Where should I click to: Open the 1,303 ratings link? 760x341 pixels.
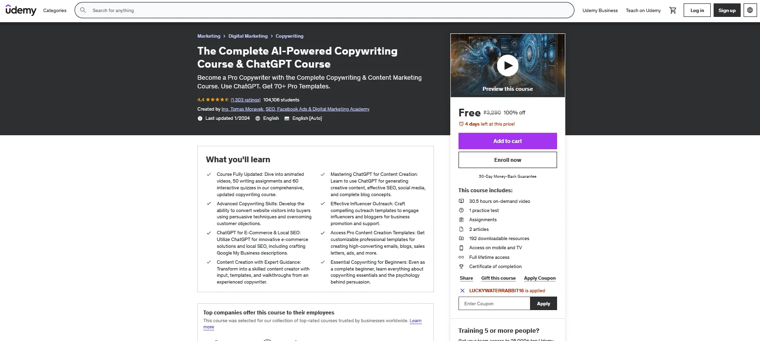(x=245, y=100)
